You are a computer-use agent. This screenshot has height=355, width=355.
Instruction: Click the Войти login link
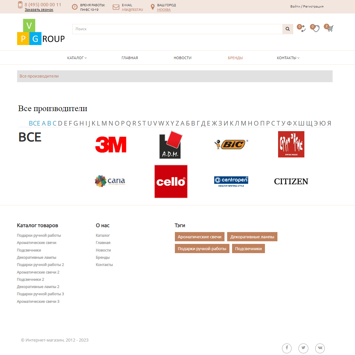pyautogui.click(x=295, y=7)
